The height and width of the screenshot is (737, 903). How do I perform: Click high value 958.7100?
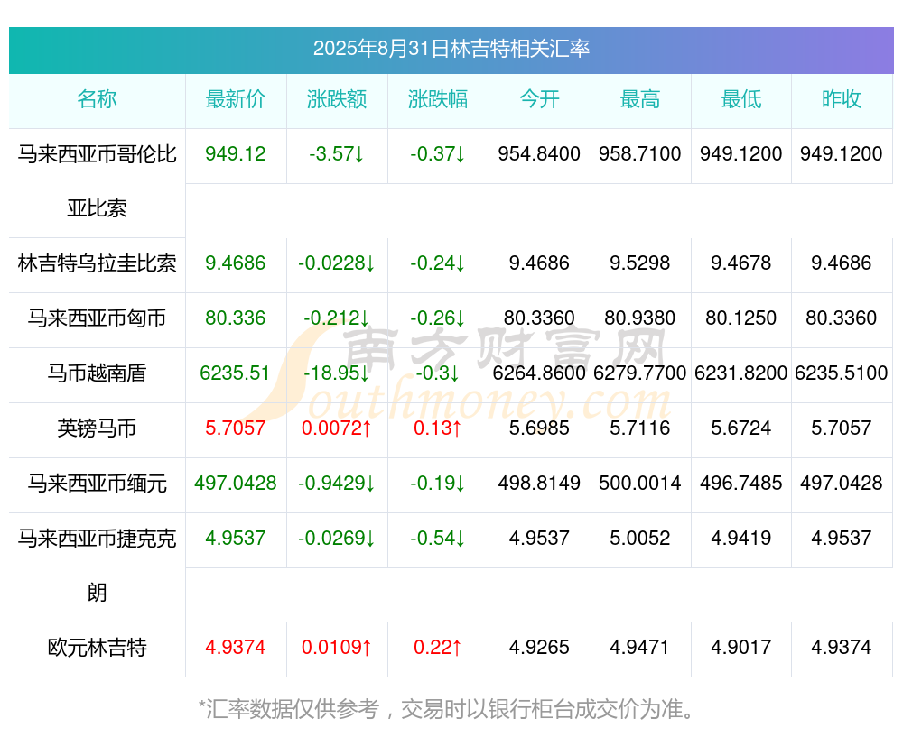coord(640,154)
